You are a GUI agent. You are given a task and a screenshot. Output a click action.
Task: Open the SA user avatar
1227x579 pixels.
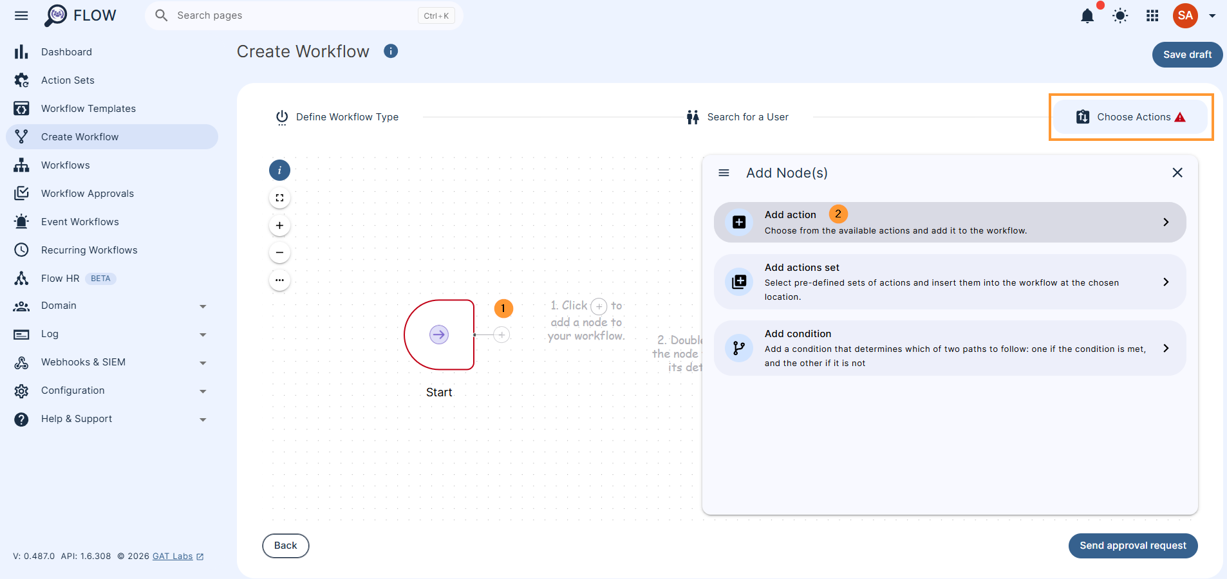(1185, 15)
